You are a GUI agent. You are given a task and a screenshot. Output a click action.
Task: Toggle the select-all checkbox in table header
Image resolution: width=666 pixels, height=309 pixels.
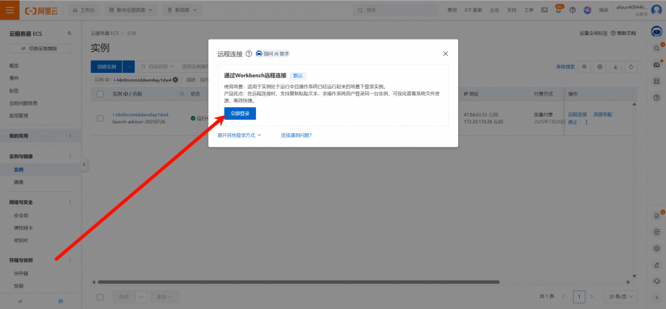pyautogui.click(x=101, y=94)
